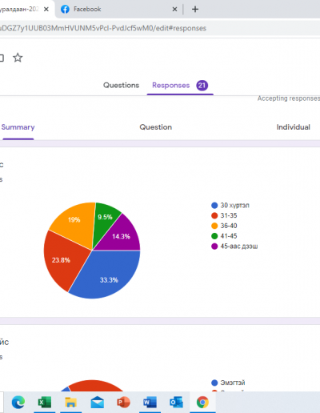Open the Summary view
This screenshot has width=320, height=413.
[18, 127]
